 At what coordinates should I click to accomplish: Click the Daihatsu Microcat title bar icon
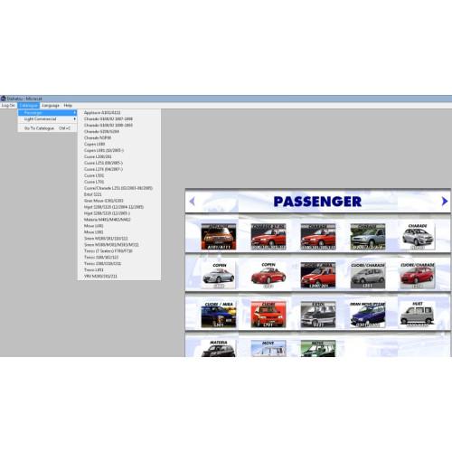[3, 99]
